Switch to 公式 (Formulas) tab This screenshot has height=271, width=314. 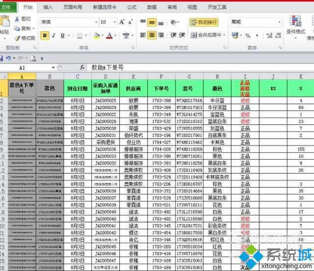131,7
